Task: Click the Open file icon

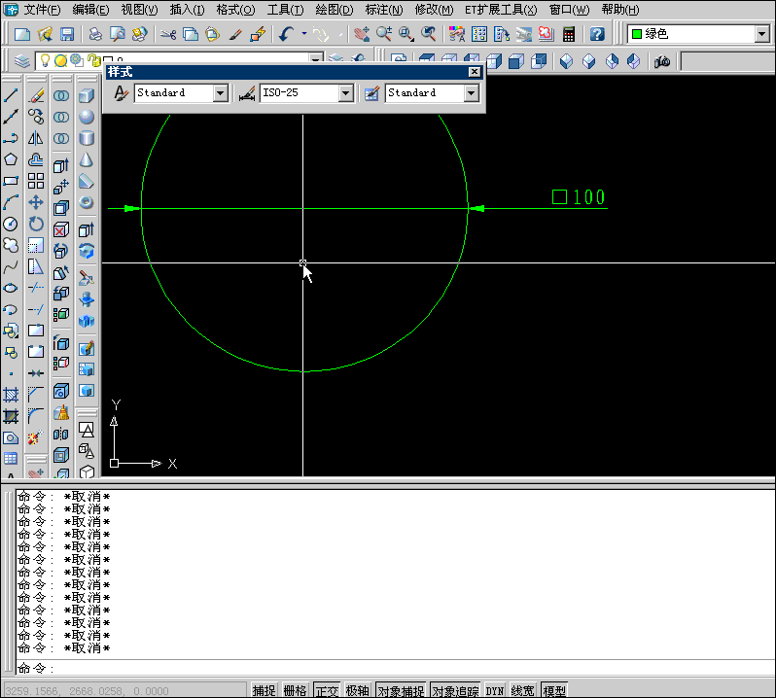Action: [45, 34]
